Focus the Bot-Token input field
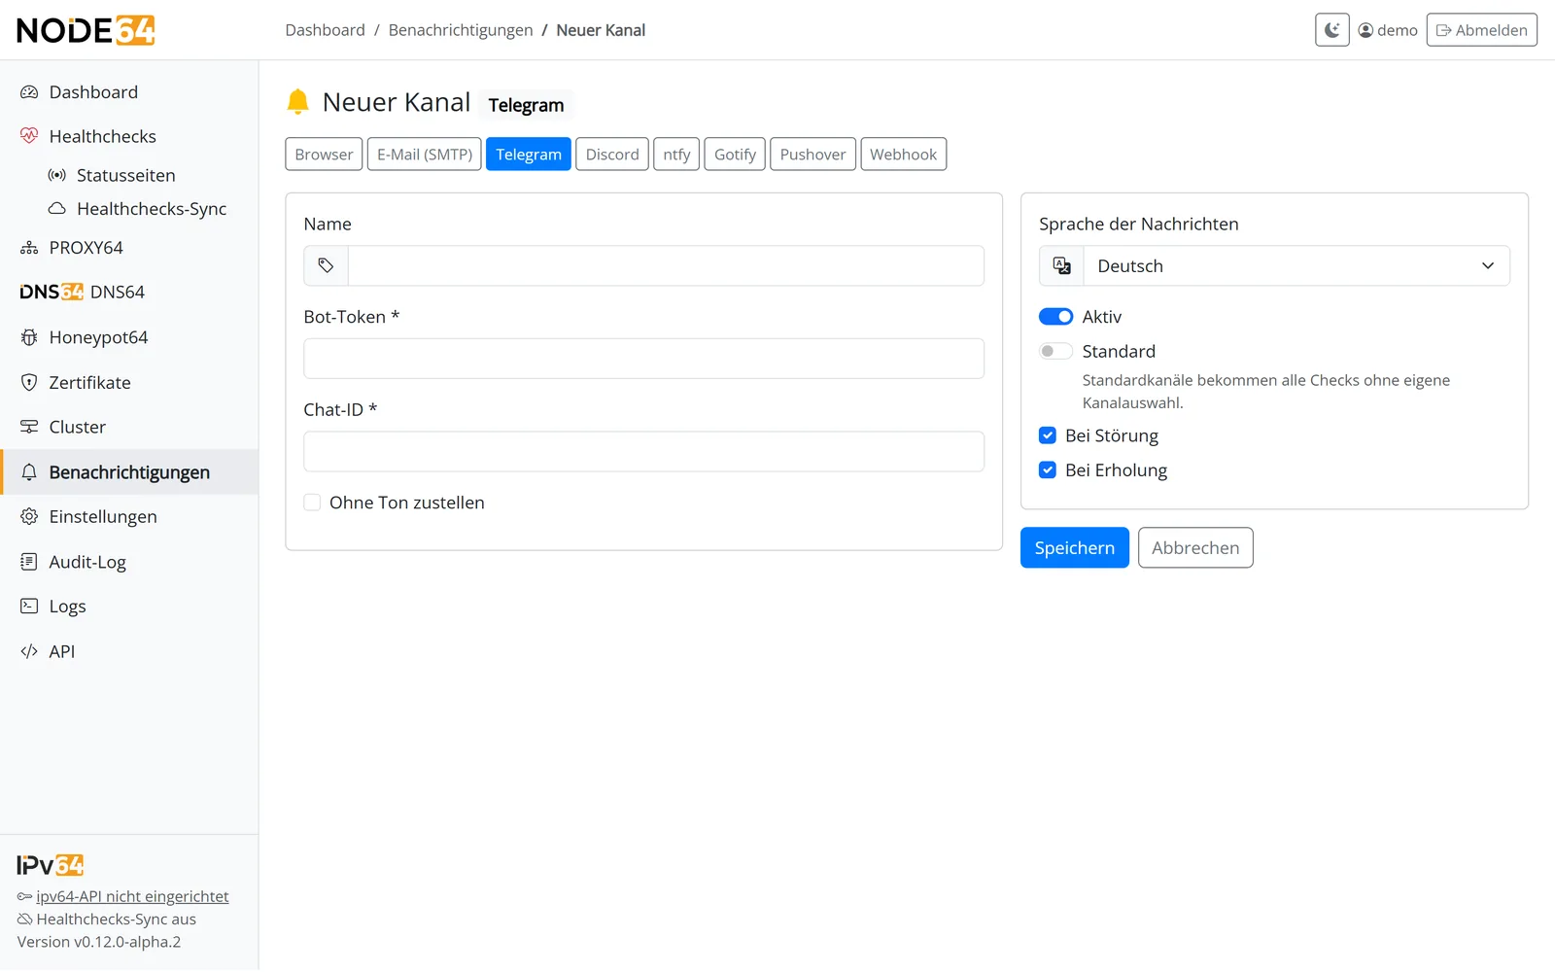The image size is (1555, 972). click(x=643, y=359)
